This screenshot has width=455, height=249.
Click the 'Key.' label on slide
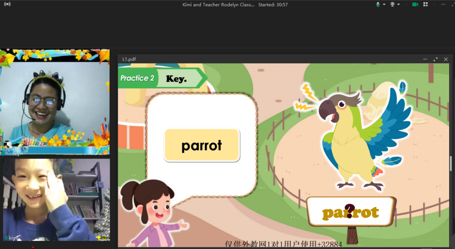[x=176, y=79]
